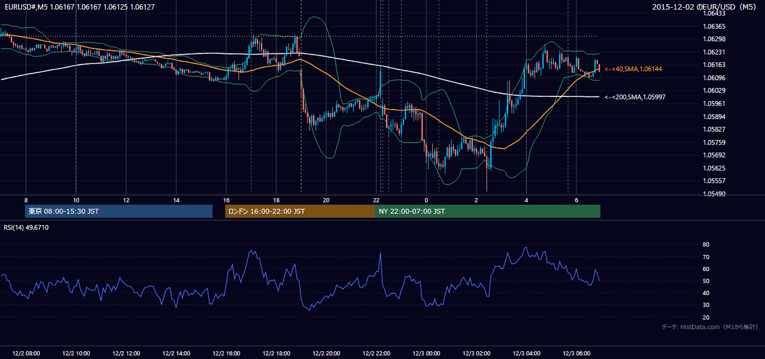This screenshot has width=765, height=359.
Task: Click hour label 0 below price chart
Action: coord(426,200)
